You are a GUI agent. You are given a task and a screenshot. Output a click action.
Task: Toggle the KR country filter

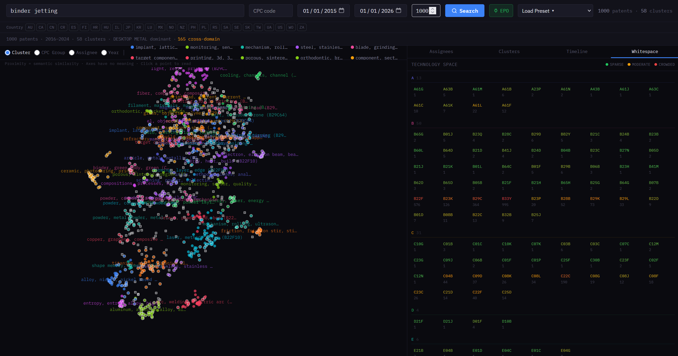coord(139,27)
